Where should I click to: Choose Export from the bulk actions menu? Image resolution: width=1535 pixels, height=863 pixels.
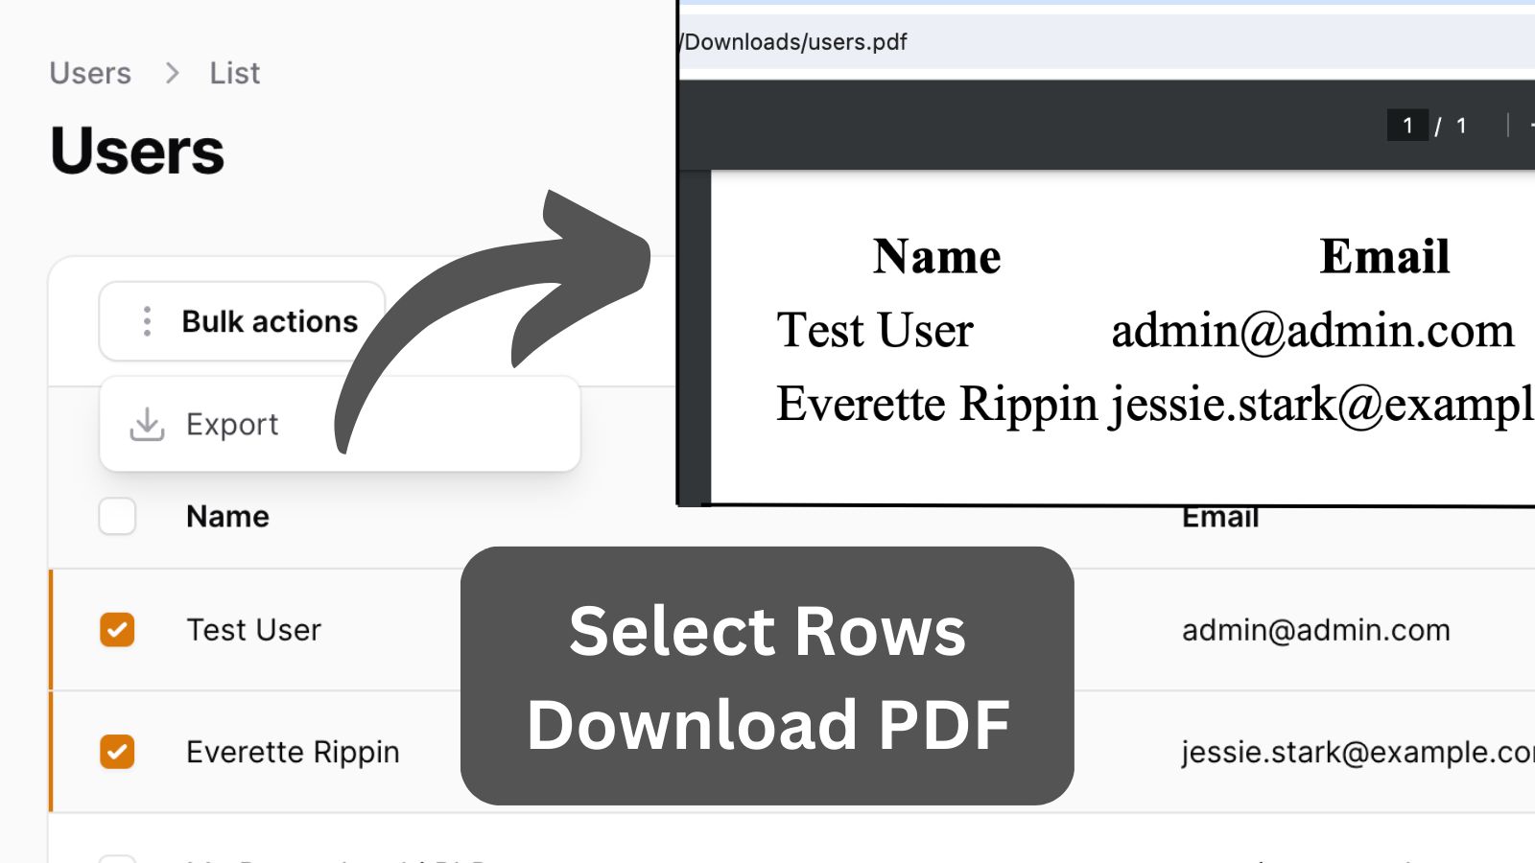tap(340, 424)
